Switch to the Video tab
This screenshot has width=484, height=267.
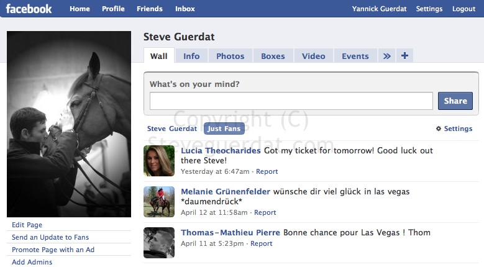pyautogui.click(x=314, y=56)
